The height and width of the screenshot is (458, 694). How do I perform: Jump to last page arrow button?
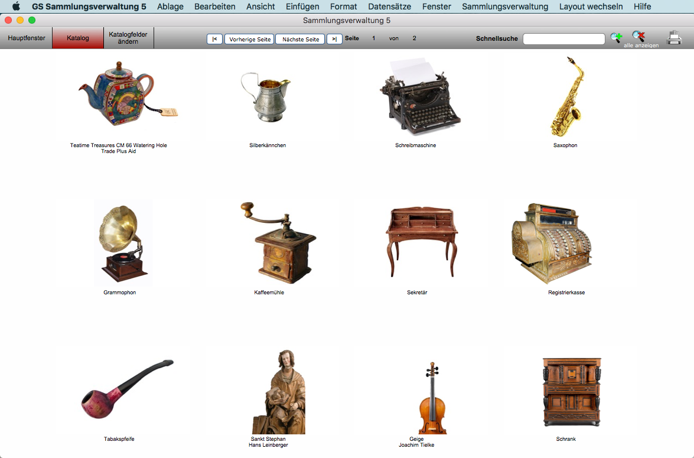334,39
